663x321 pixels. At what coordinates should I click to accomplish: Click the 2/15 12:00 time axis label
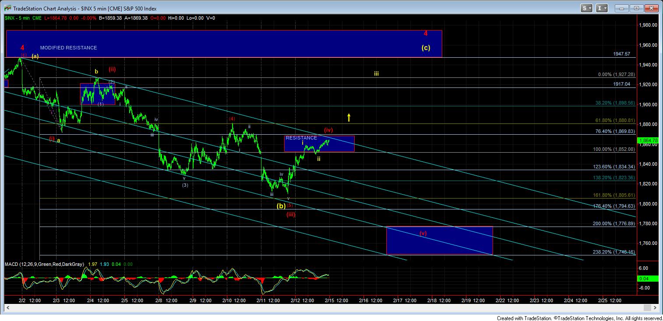point(335,300)
